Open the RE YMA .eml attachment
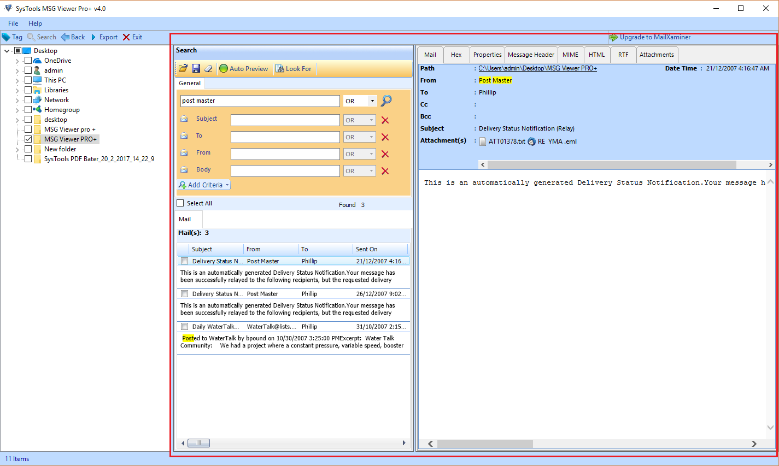This screenshot has height=466, width=779. coord(552,141)
